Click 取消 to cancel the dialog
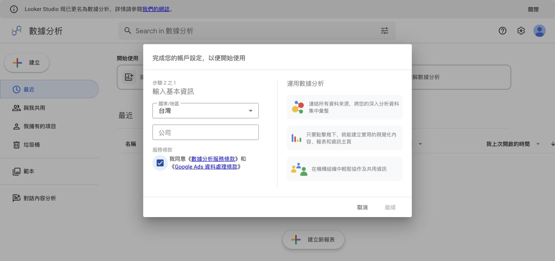555x261 pixels. click(362, 208)
